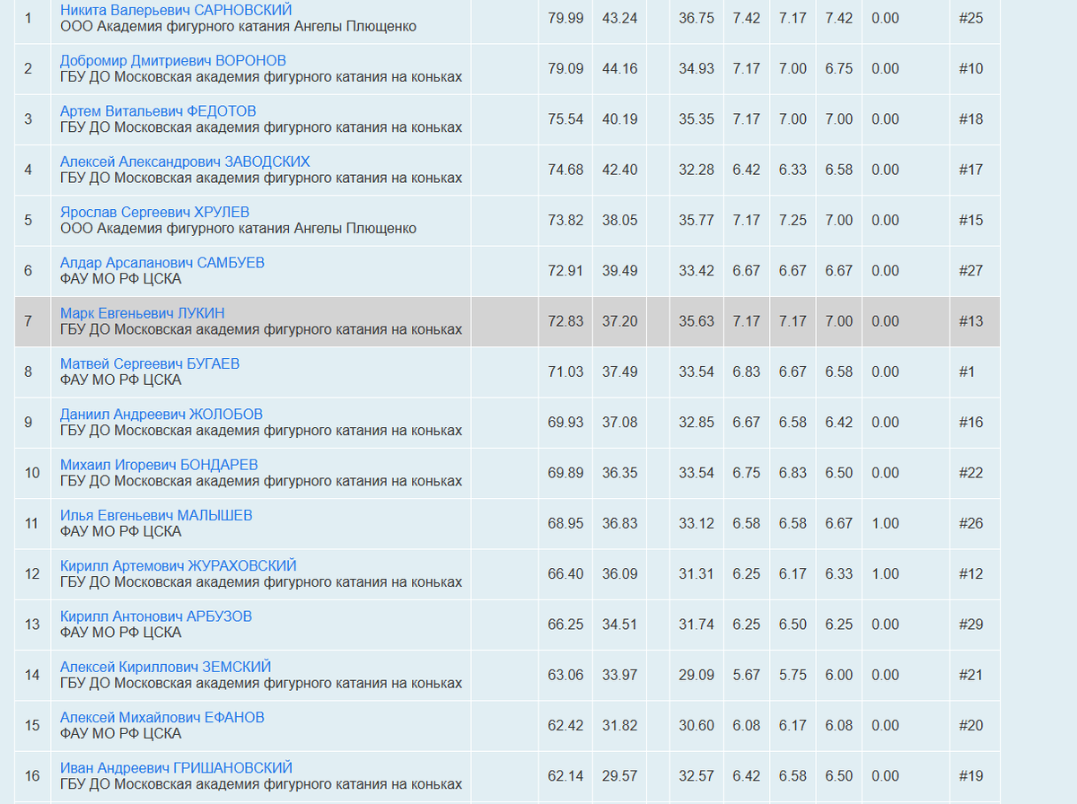This screenshot has width=1077, height=804.
Task: Select total score 68.95
Action: point(565,523)
